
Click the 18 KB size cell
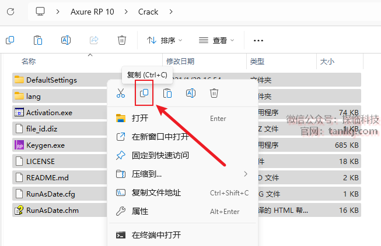[x=349, y=161]
